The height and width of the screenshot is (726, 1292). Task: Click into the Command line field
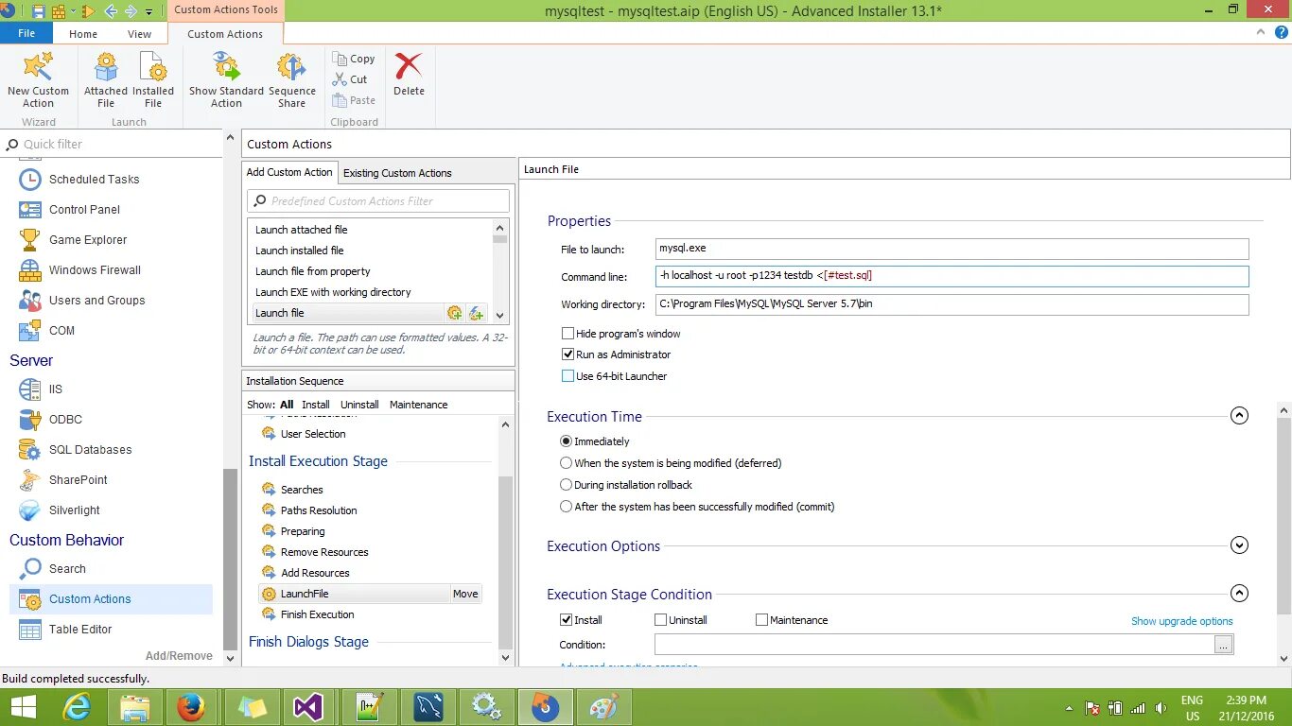coord(952,276)
